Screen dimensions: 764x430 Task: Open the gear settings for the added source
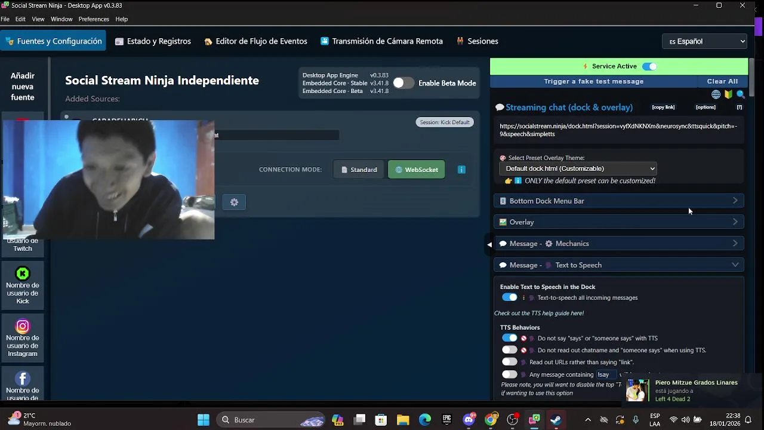click(x=234, y=202)
